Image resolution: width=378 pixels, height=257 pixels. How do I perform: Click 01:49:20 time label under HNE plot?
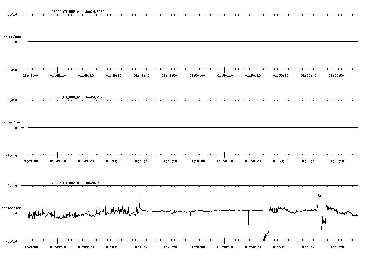86,76
